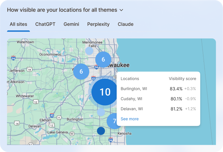Open the See more link
This screenshot has width=223, height=152.
(129, 119)
